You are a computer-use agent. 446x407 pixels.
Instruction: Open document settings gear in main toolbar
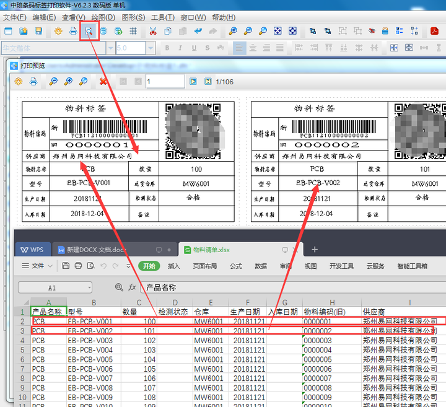(58, 31)
